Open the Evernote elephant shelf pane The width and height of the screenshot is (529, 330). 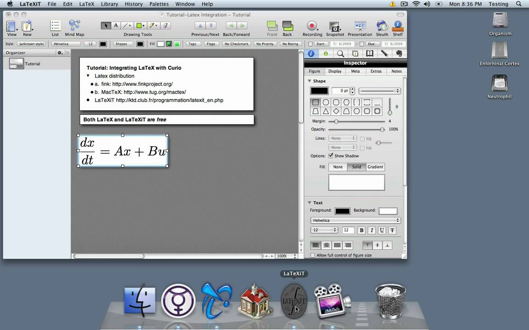click(399, 54)
